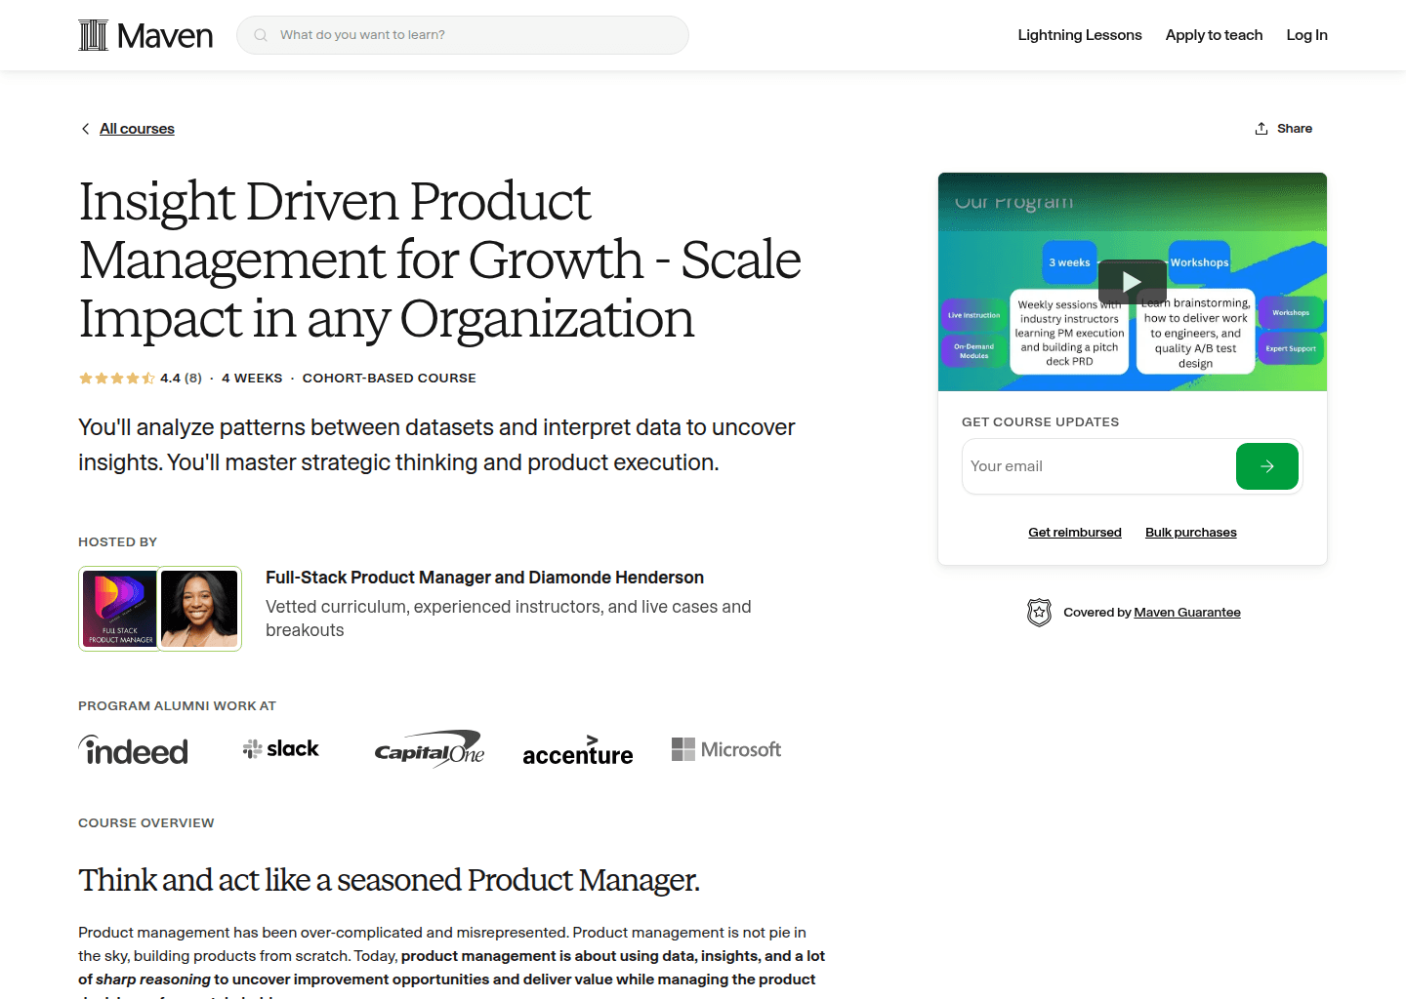Select the Apply to teach navigation item
This screenshot has height=999, width=1406.
(x=1214, y=34)
